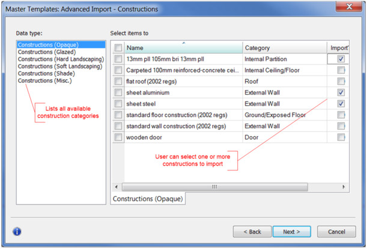Select the row checkbox beside sheet steel
The image size is (367, 249).
pos(118,104)
